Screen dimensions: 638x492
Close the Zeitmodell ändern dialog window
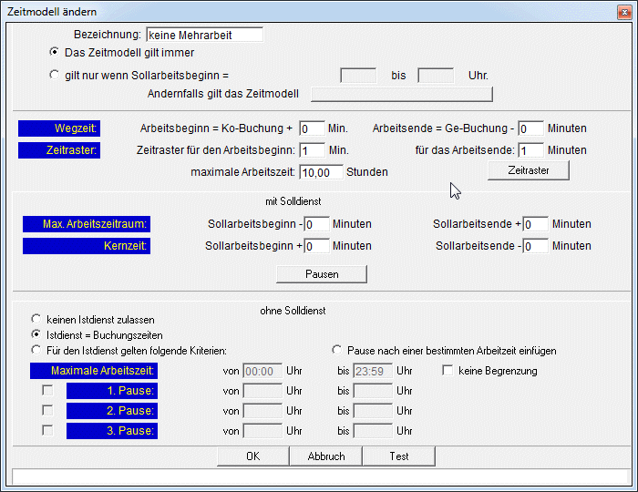623,11
